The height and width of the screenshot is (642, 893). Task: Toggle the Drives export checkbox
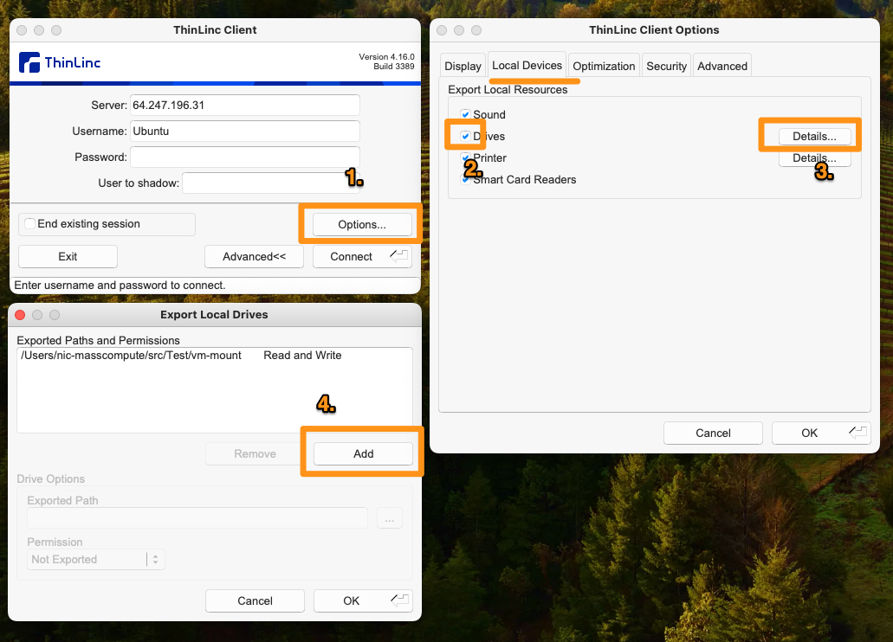click(x=466, y=136)
